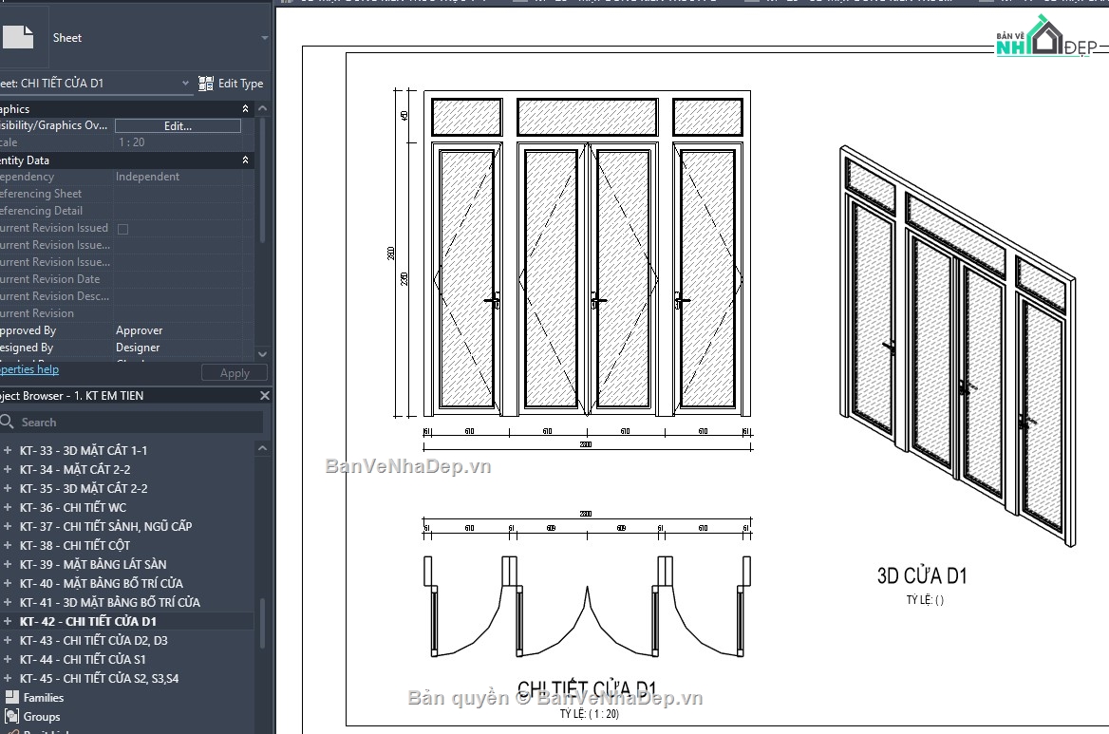Click the search magnifier icon in Project Browser

7,422
